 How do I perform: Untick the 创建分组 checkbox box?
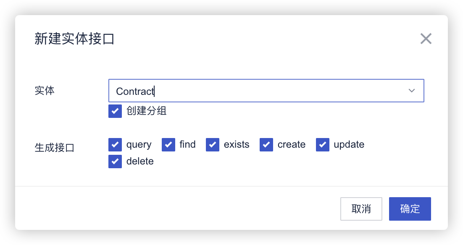[x=115, y=111]
